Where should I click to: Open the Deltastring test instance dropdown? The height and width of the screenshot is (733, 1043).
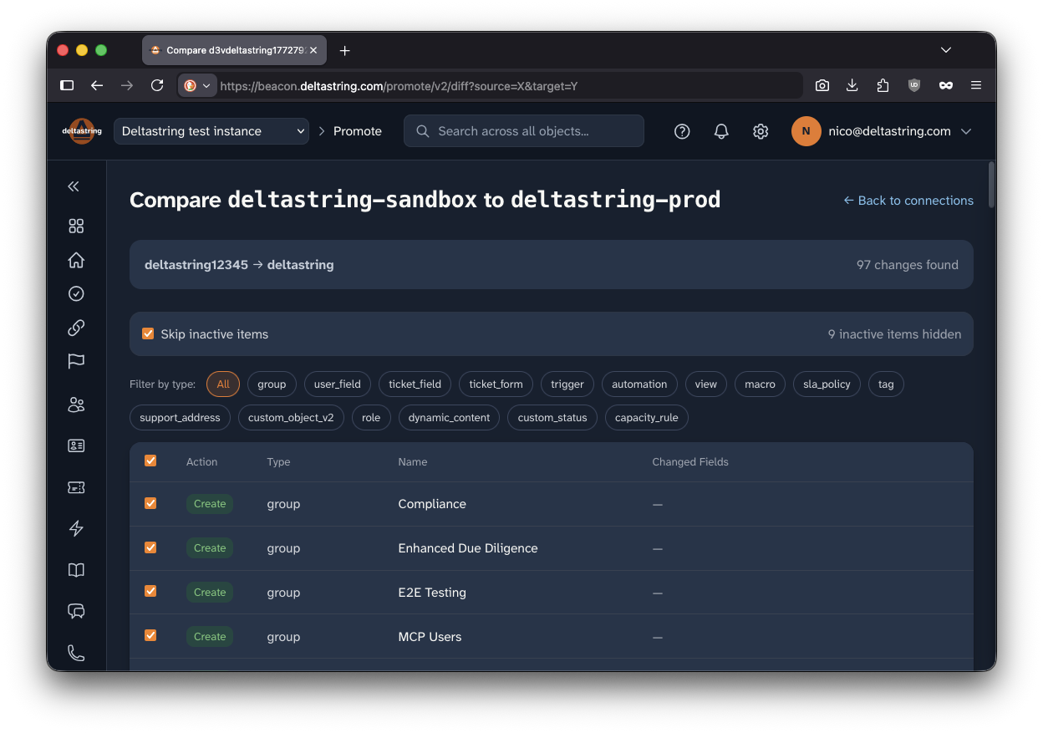pyautogui.click(x=211, y=131)
